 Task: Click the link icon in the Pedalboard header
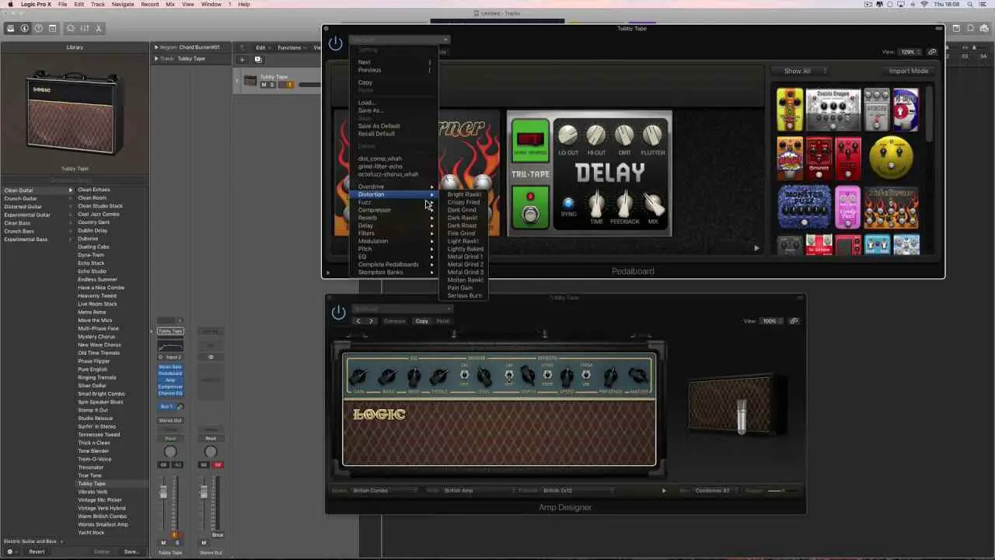(932, 52)
